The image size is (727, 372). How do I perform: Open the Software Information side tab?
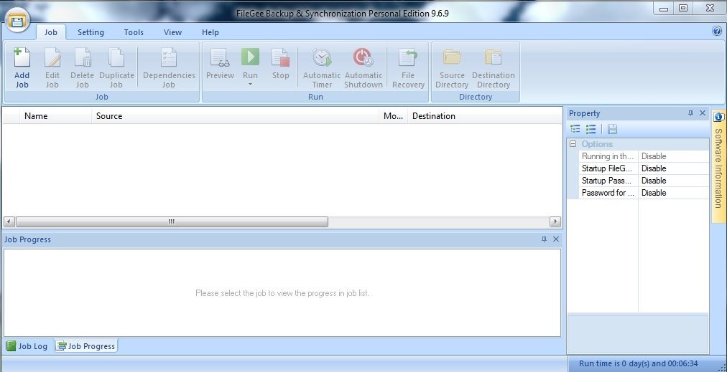point(718,168)
